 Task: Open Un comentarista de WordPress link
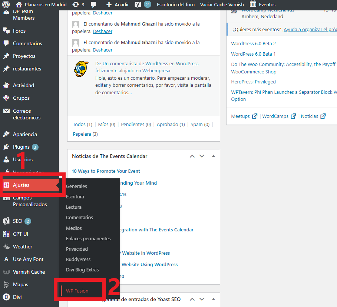135,63
